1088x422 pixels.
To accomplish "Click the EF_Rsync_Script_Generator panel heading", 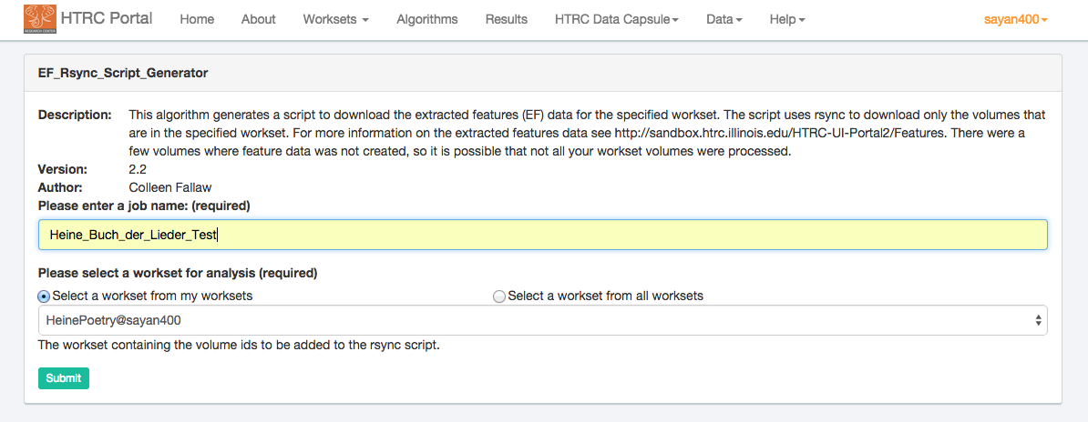I will pos(123,73).
